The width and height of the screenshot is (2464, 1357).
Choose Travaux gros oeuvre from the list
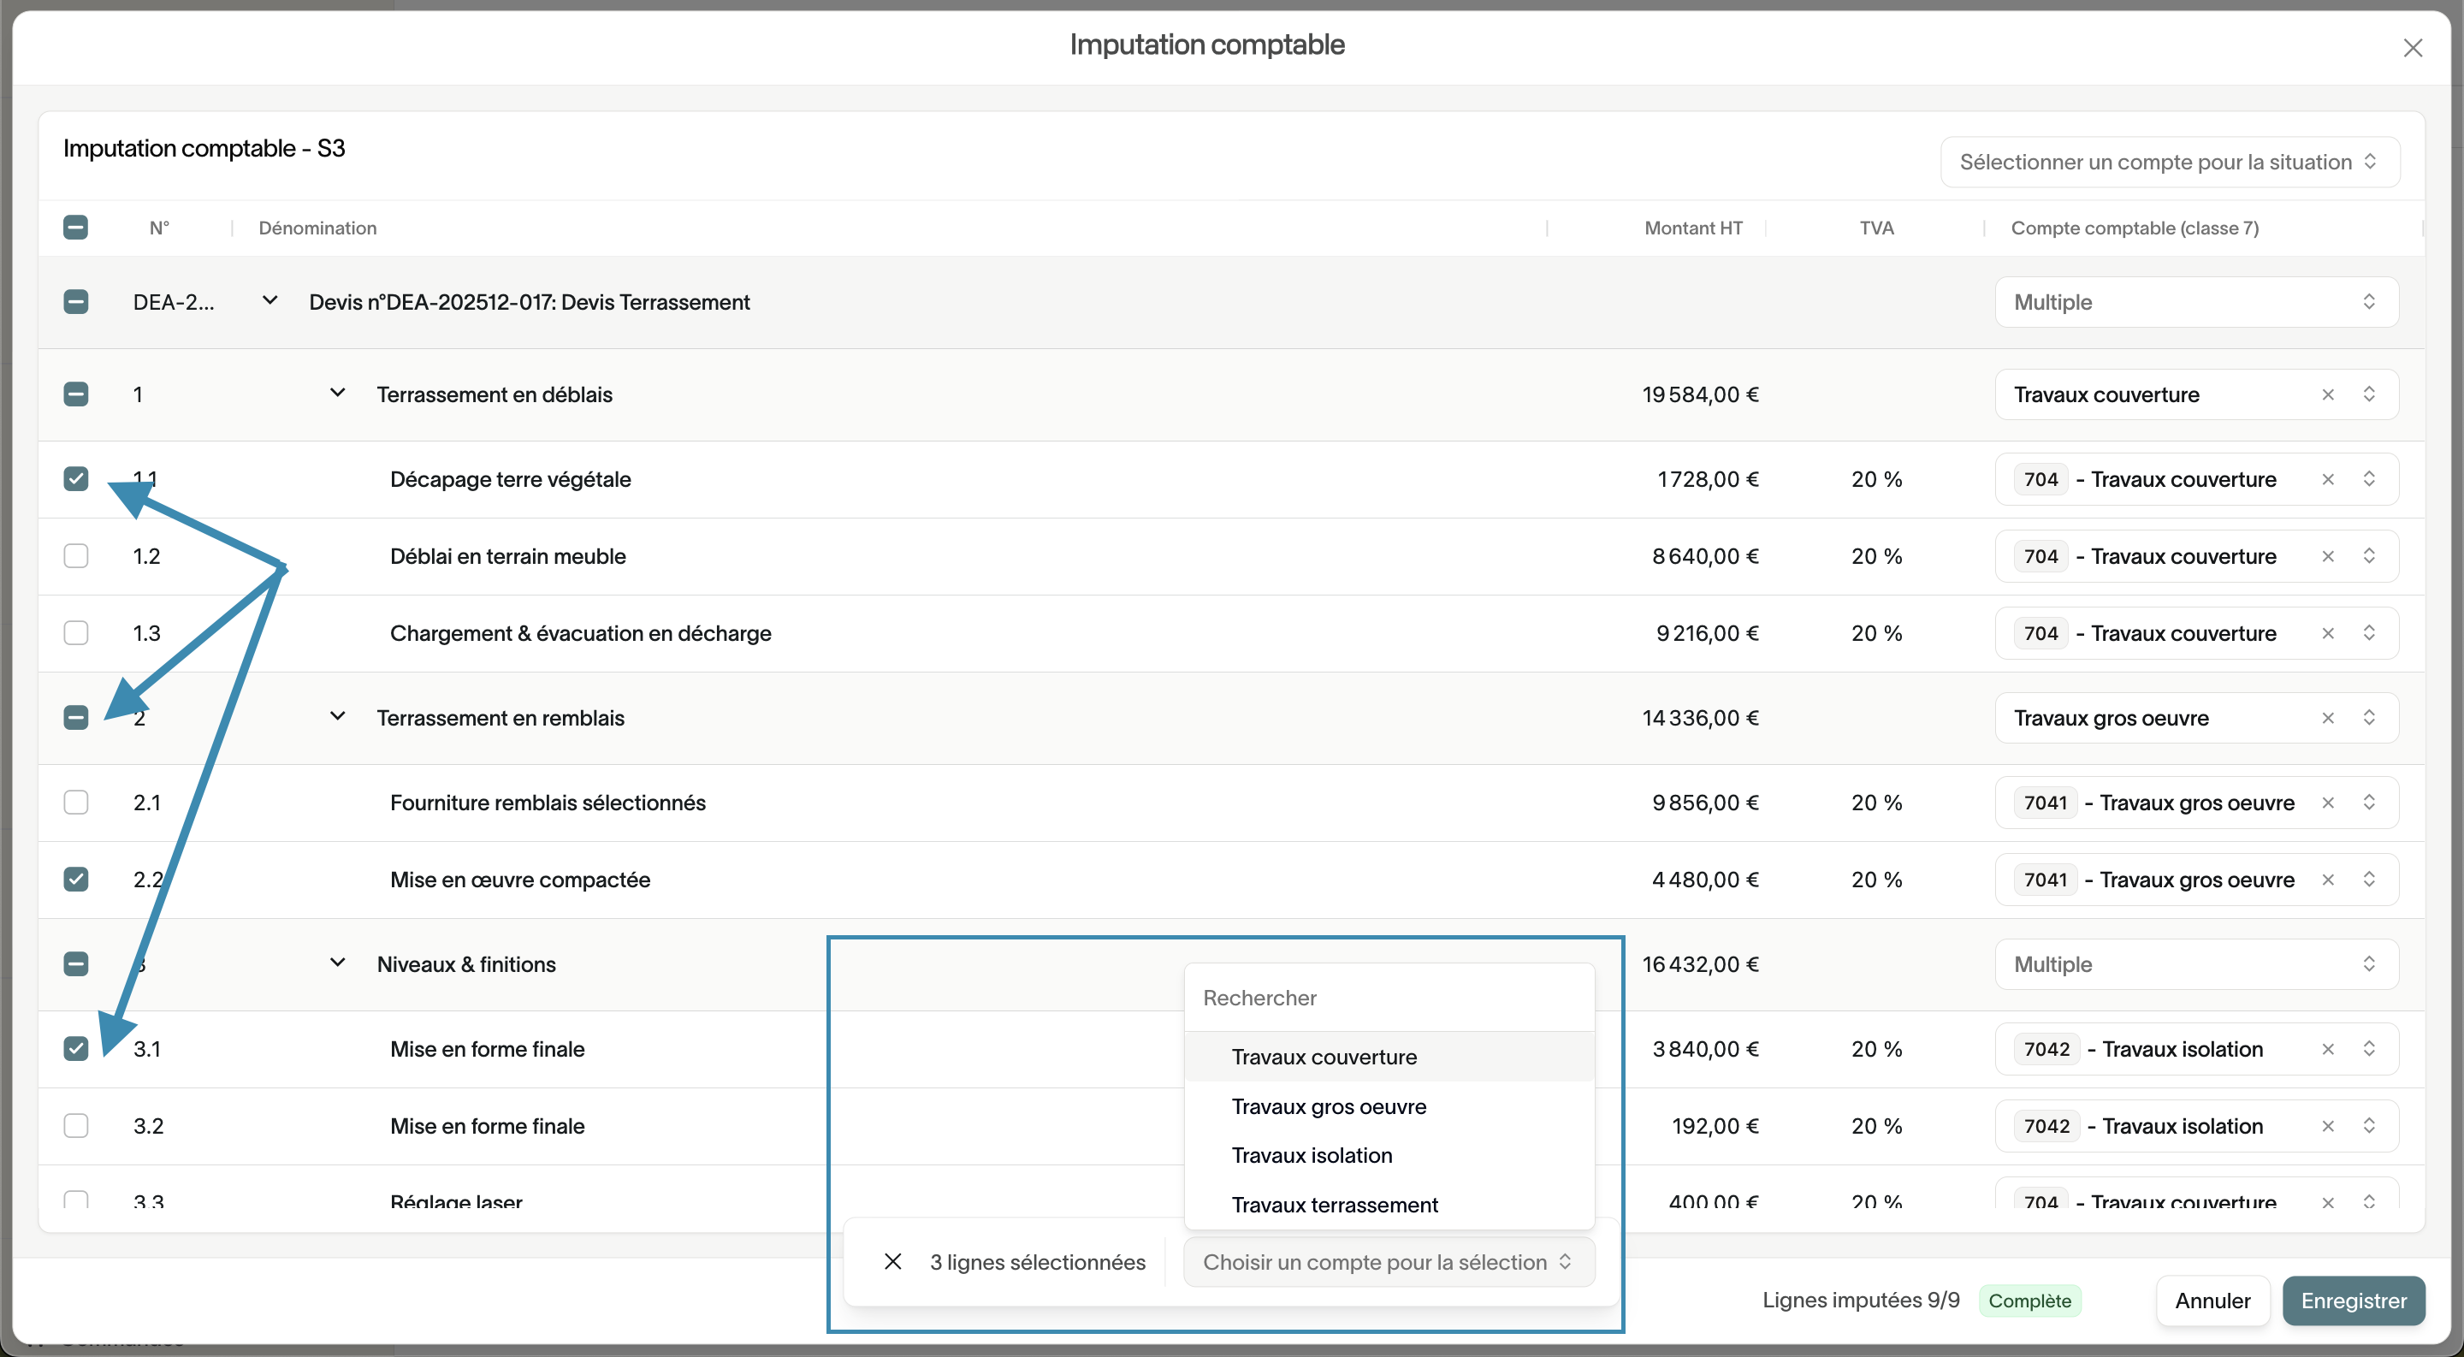tap(1328, 1106)
